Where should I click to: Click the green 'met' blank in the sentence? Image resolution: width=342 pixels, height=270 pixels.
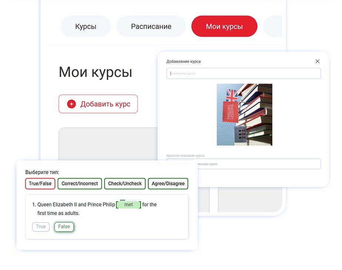coord(129,205)
